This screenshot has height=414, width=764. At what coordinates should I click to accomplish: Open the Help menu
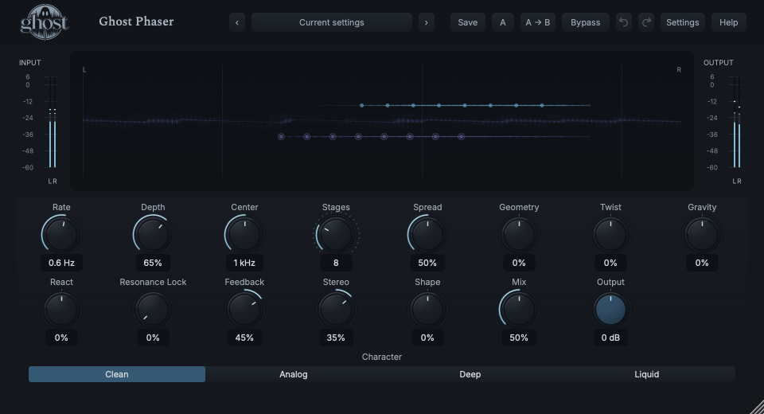pyautogui.click(x=728, y=22)
